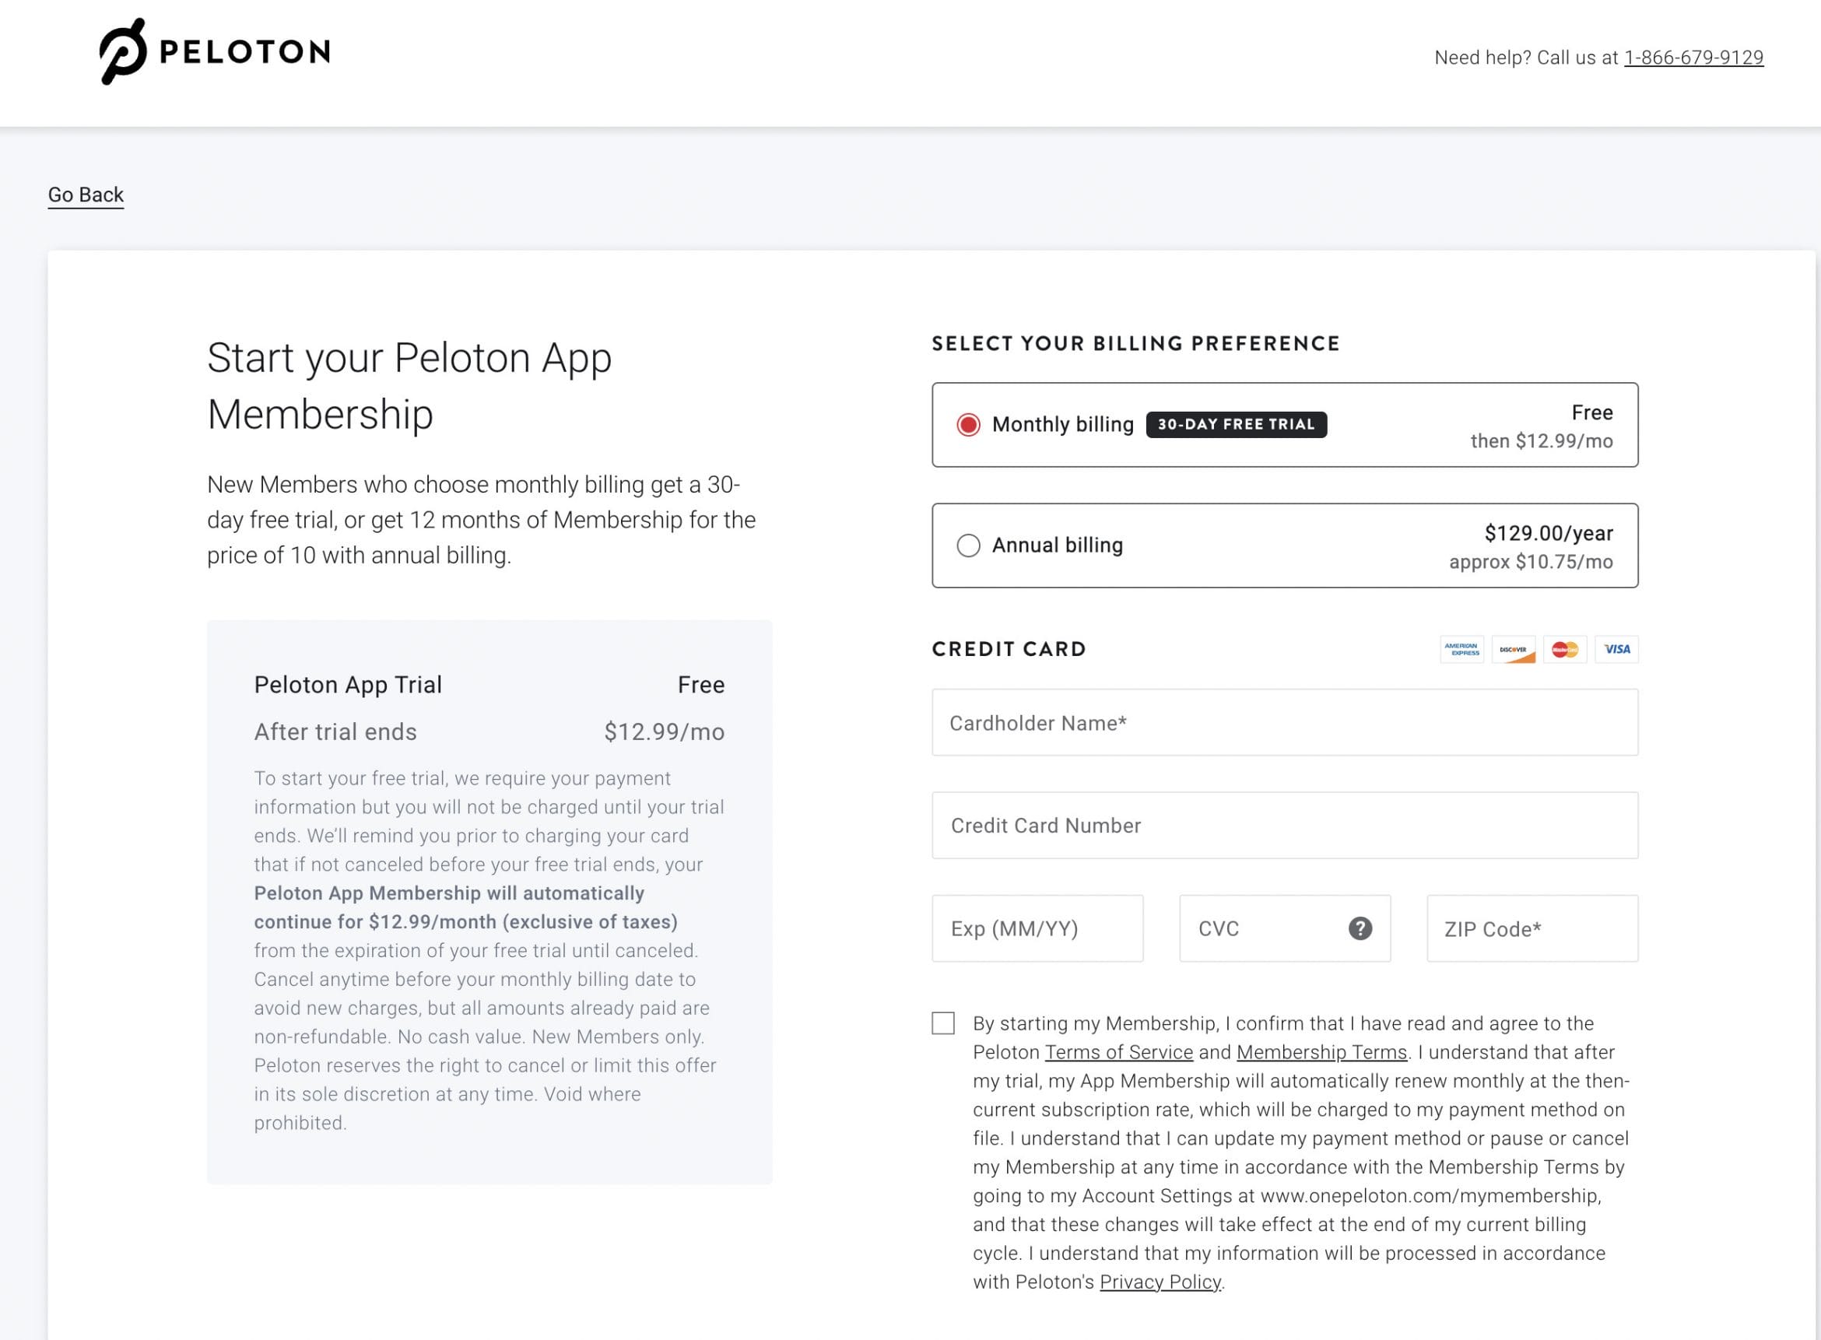
Task: Focus the Exp (MM/YY) field
Action: click(1037, 929)
